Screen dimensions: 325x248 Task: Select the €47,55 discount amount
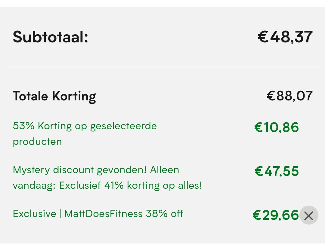tap(277, 171)
